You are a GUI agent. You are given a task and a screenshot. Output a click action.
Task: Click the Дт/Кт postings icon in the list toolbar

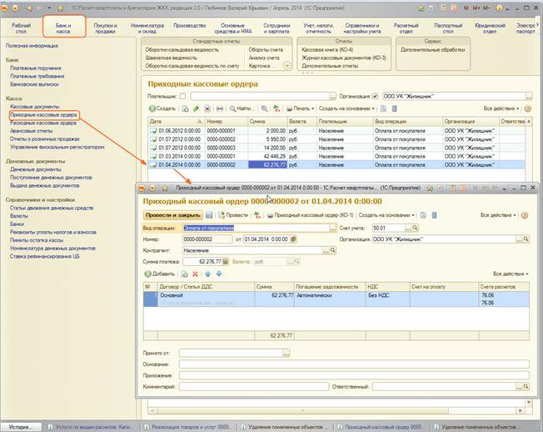(276, 109)
